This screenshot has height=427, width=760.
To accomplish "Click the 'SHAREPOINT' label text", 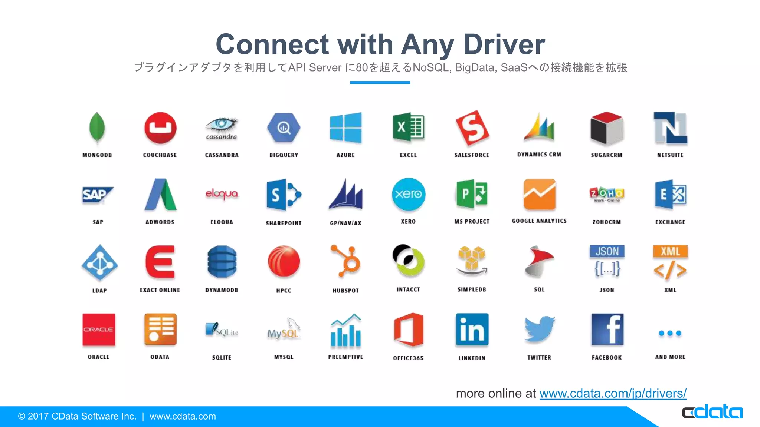I will pyautogui.click(x=284, y=223).
